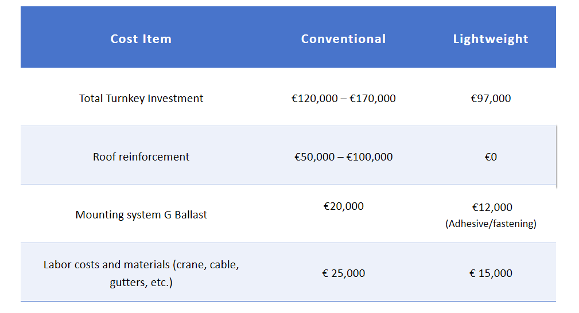This screenshot has height=313, width=579.
Task: Click the €97,000 lightweight value
Action: pyautogui.click(x=491, y=98)
